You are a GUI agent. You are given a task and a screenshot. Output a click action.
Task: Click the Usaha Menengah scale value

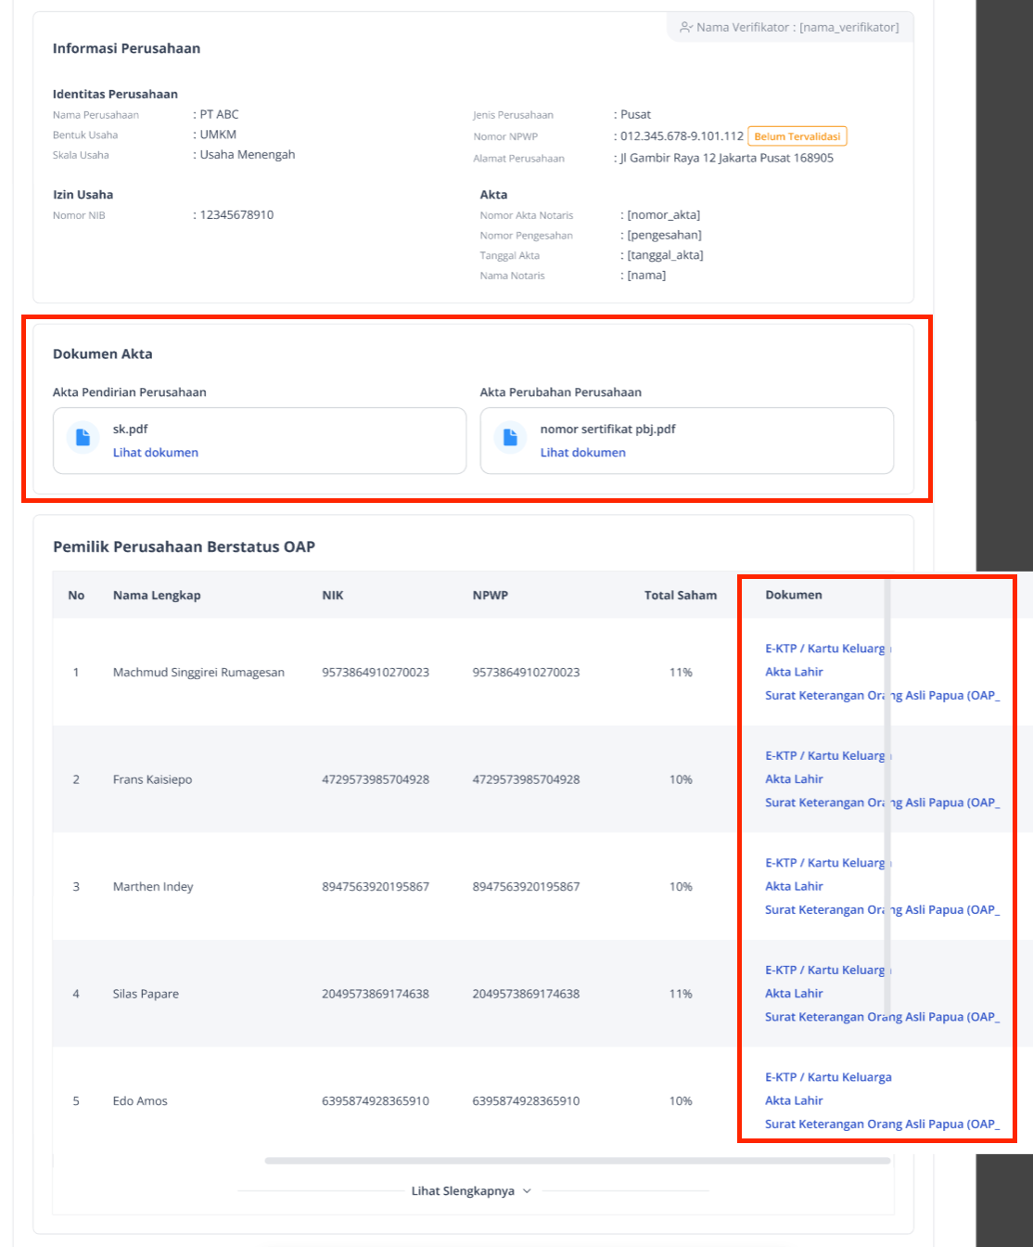tap(248, 155)
